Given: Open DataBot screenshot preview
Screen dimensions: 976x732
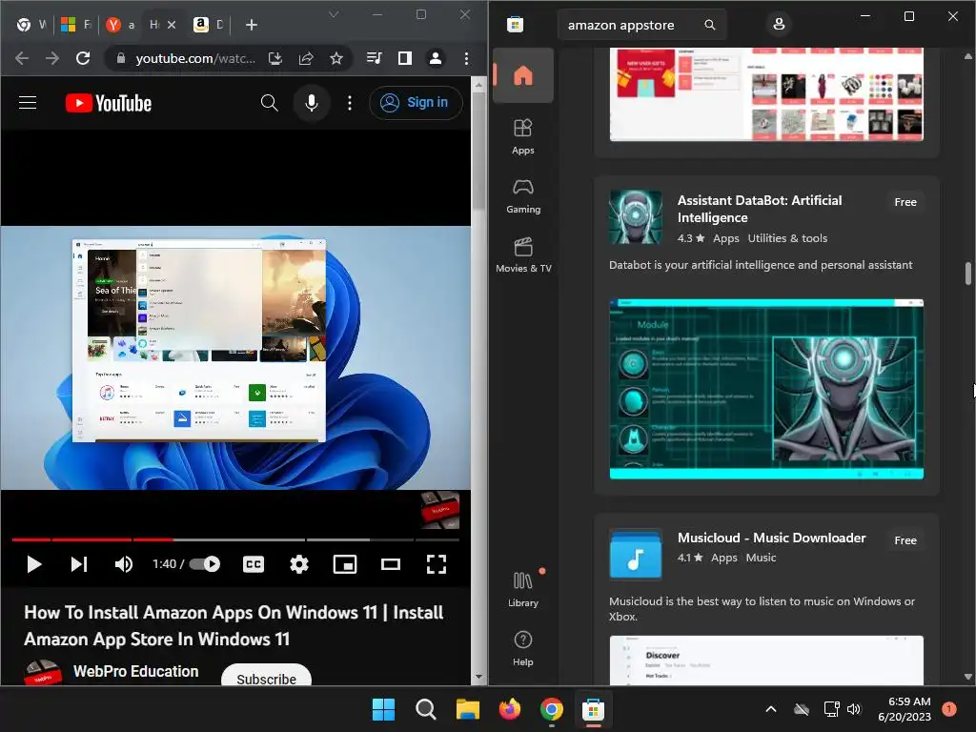Looking at the screenshot, I should click(766, 389).
